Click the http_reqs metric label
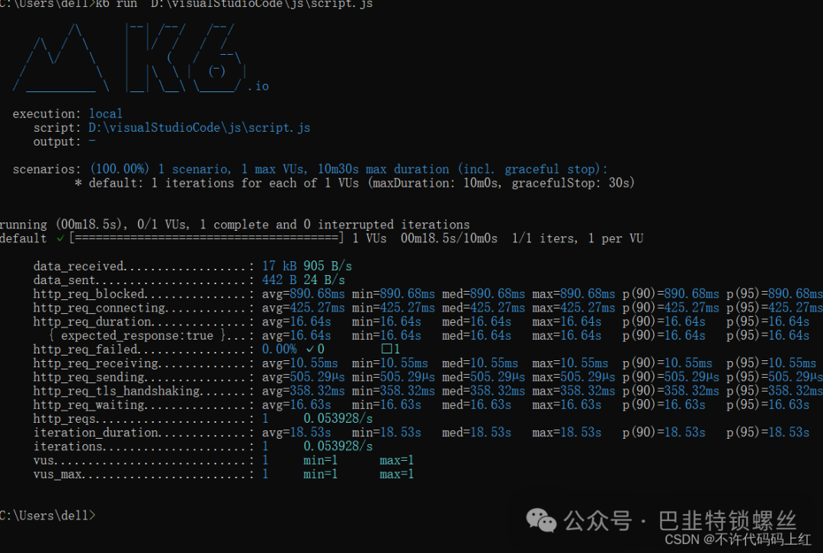 [x=65, y=419]
